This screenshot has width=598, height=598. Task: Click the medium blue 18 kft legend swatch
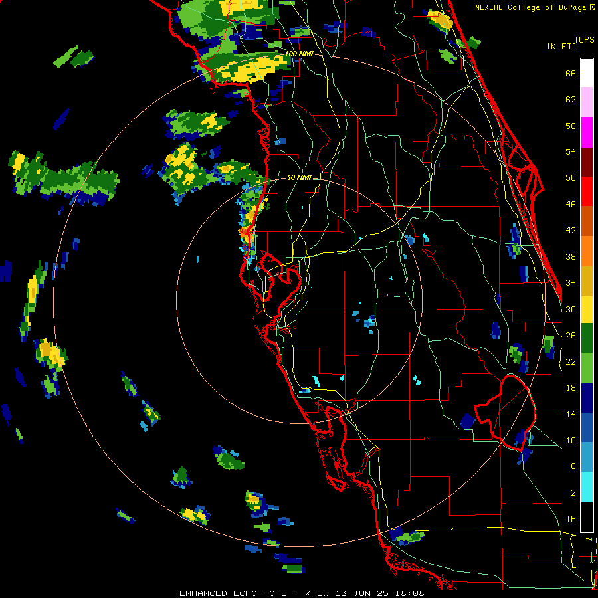coord(587,428)
